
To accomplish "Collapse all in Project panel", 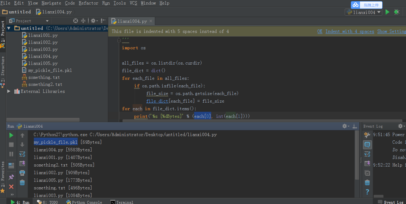I will (x=83, y=21).
